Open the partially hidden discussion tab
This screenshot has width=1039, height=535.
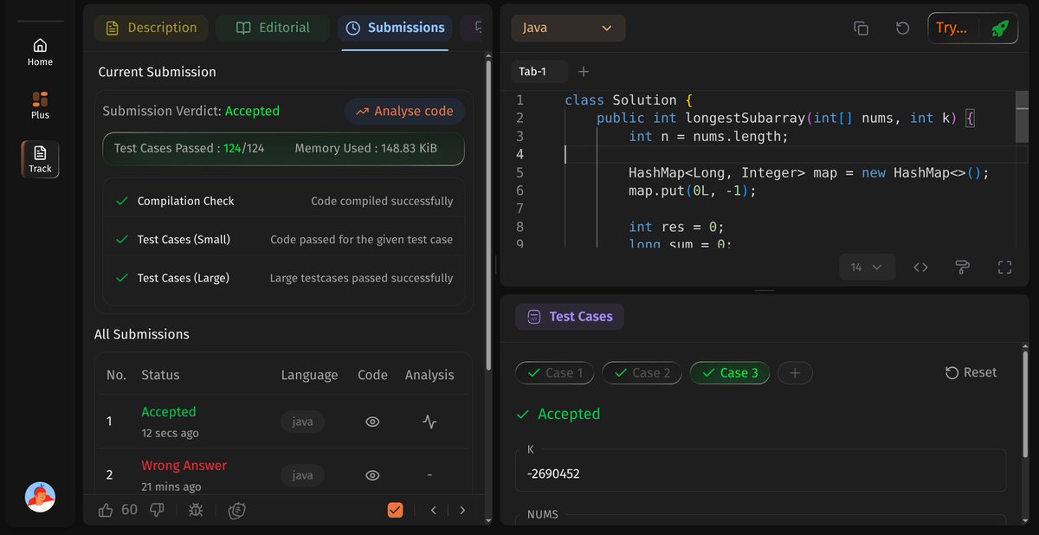coord(474,28)
